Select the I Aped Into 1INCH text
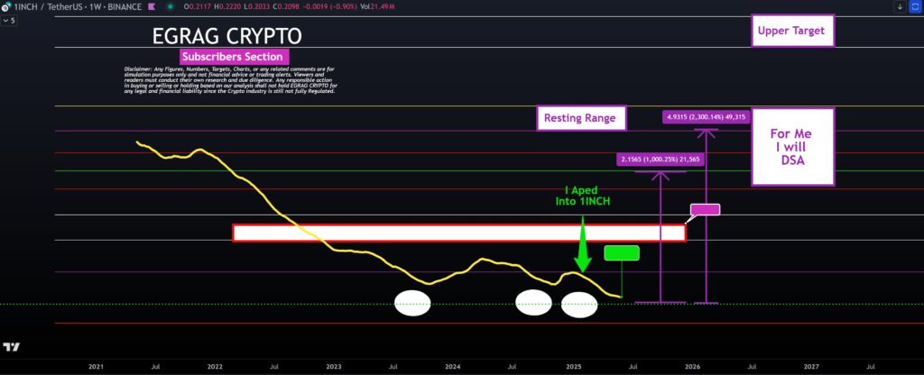This screenshot has height=375, width=924. [582, 196]
